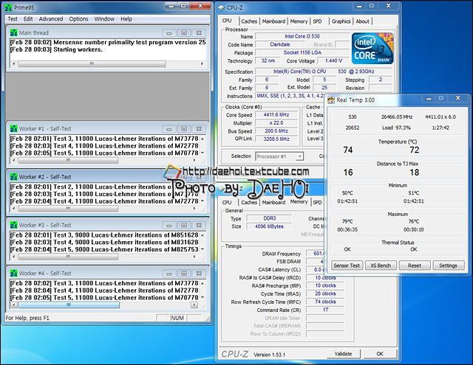The height and width of the screenshot is (365, 473).
Task: Click the NUM indicator in Prime95 status bar
Action: pos(177,318)
